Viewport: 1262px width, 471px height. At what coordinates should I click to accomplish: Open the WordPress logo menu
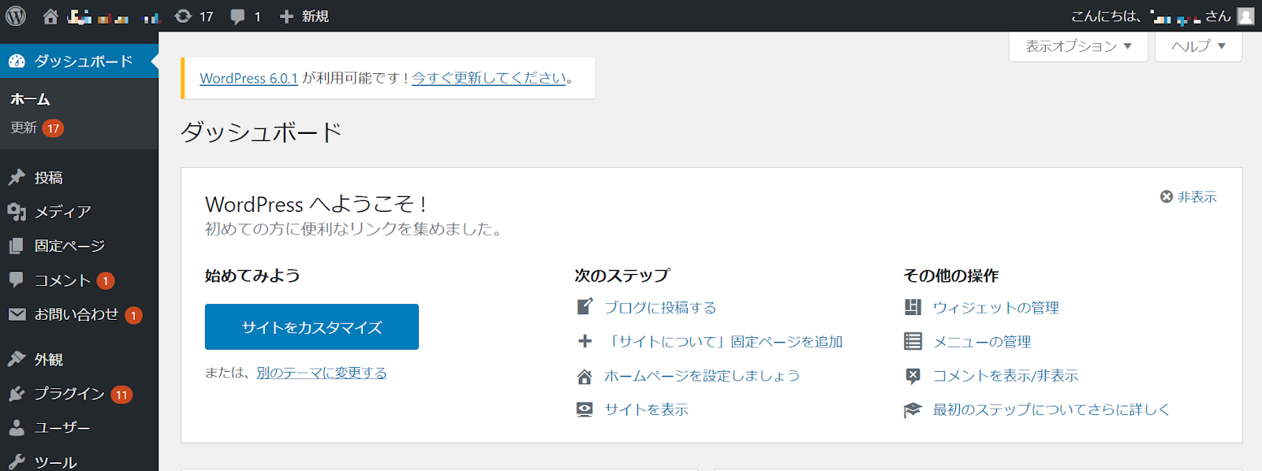16,16
